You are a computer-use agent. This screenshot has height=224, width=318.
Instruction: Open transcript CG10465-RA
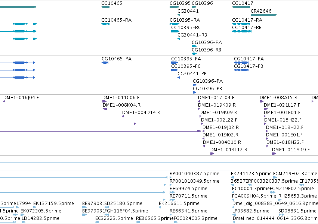116,20
